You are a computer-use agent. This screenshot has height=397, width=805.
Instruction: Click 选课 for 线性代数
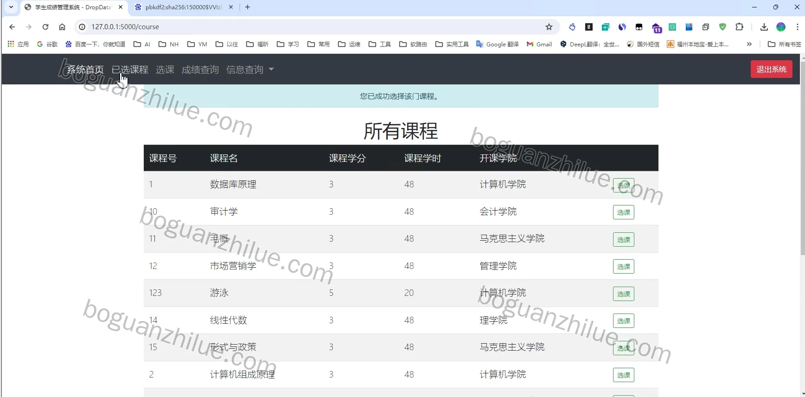click(624, 321)
